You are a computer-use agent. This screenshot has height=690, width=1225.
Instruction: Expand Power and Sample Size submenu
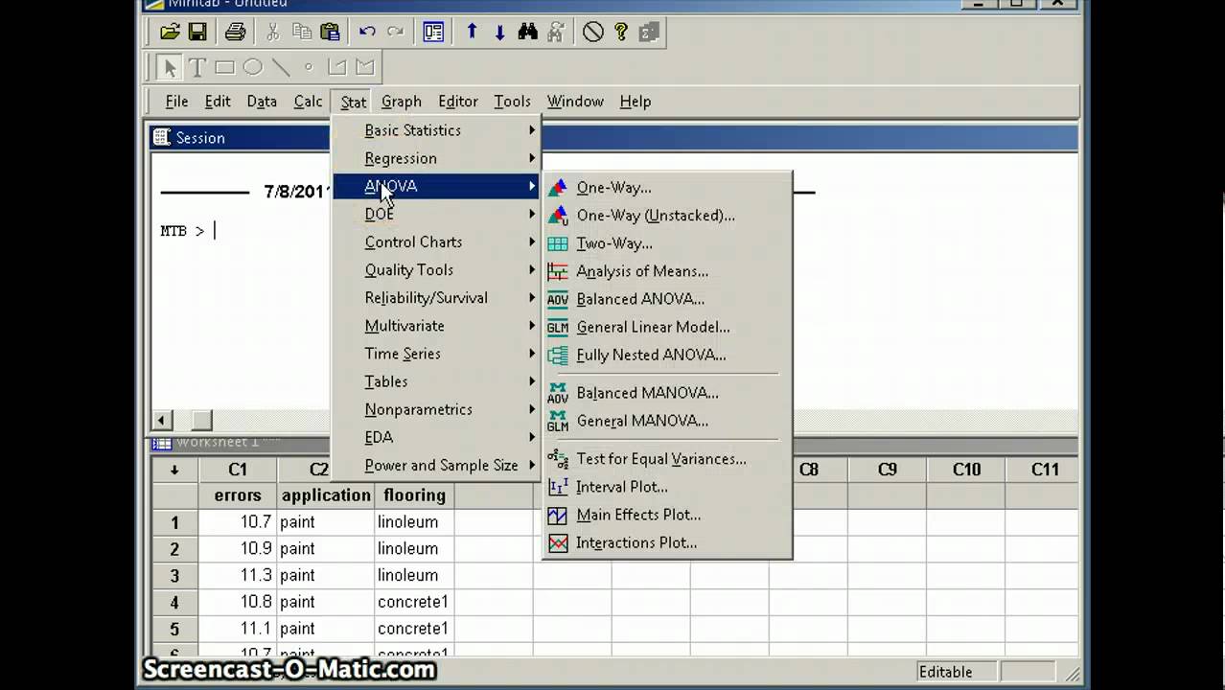[437, 465]
